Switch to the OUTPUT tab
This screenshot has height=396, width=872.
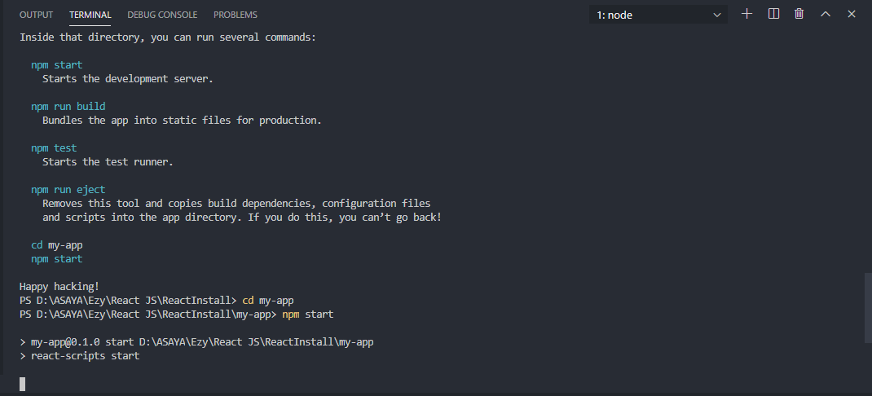pos(36,15)
